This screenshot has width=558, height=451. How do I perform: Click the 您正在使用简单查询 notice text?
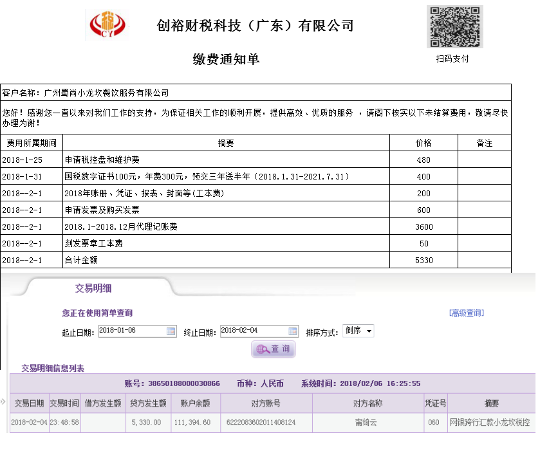97,313
